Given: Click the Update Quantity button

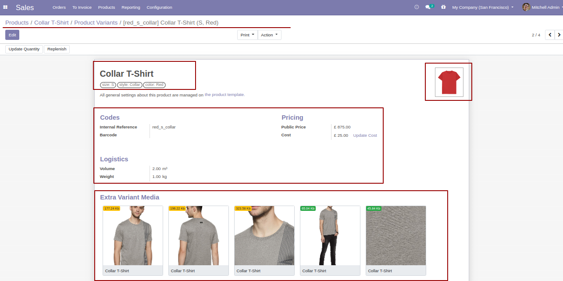Looking at the screenshot, I should coord(24,49).
